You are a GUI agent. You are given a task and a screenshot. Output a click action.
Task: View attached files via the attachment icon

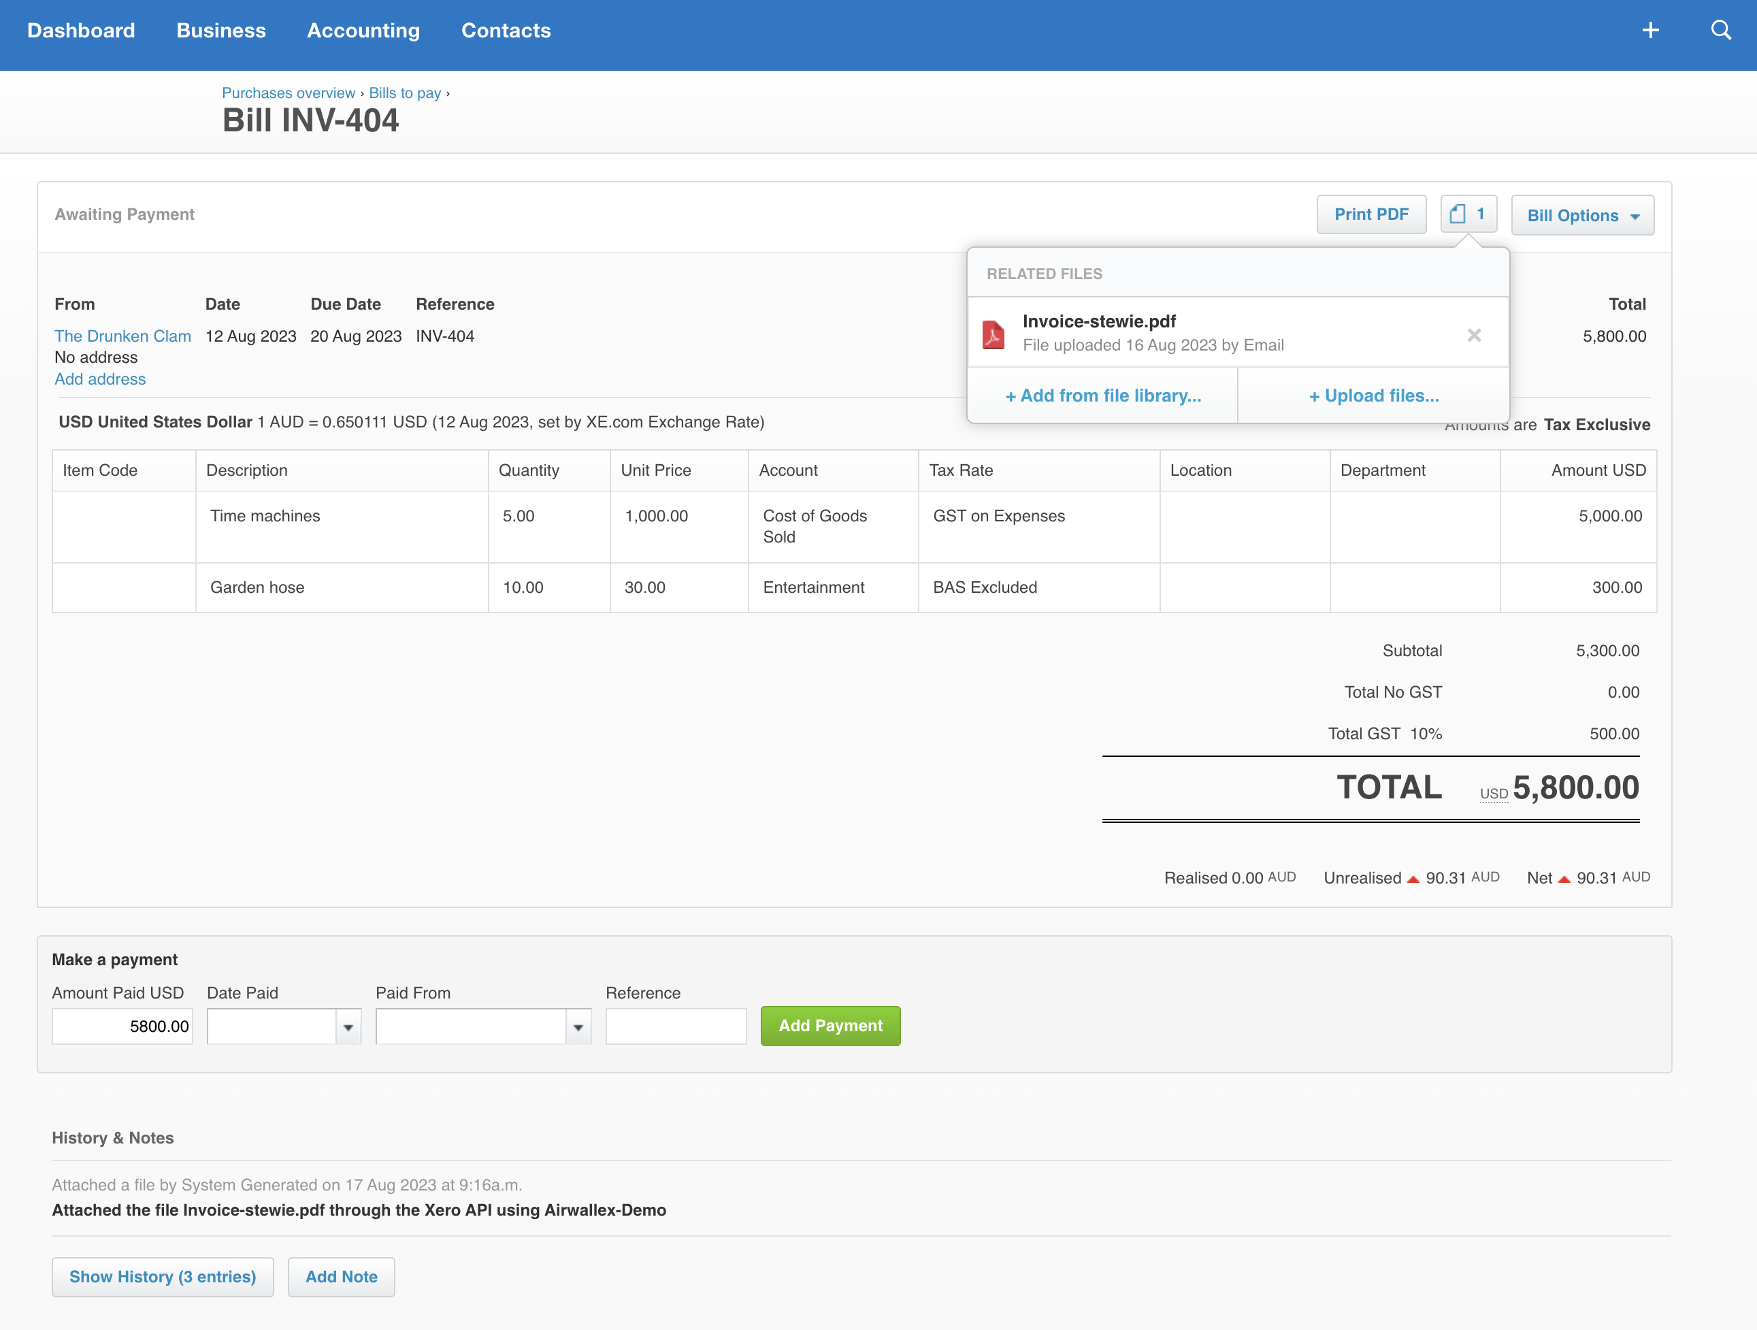[x=1468, y=214]
